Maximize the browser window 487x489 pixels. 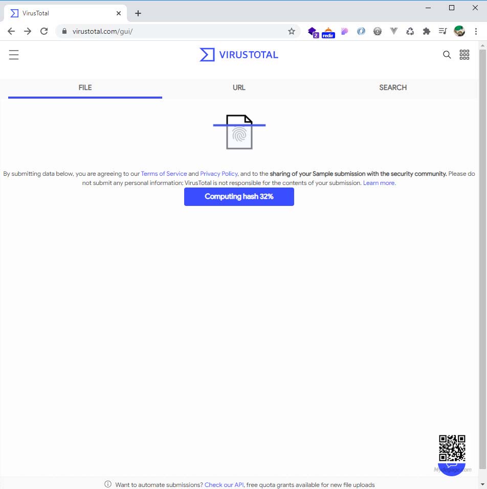(x=451, y=8)
